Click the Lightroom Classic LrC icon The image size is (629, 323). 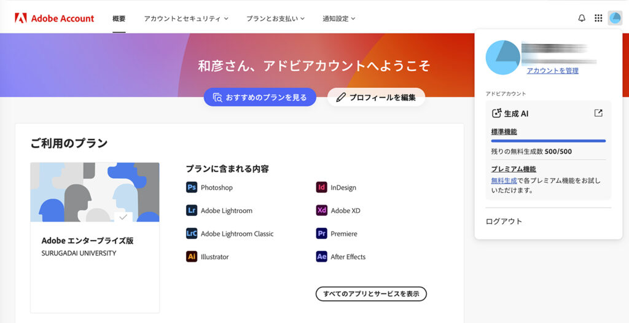192,234
